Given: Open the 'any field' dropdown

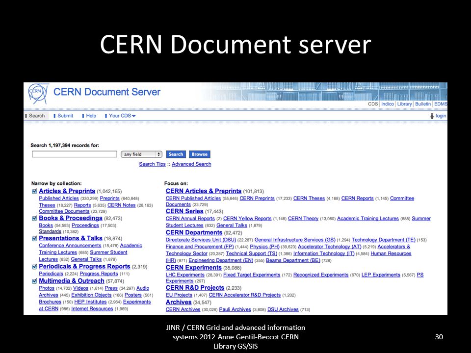Looking at the screenshot, I should [x=141, y=154].
